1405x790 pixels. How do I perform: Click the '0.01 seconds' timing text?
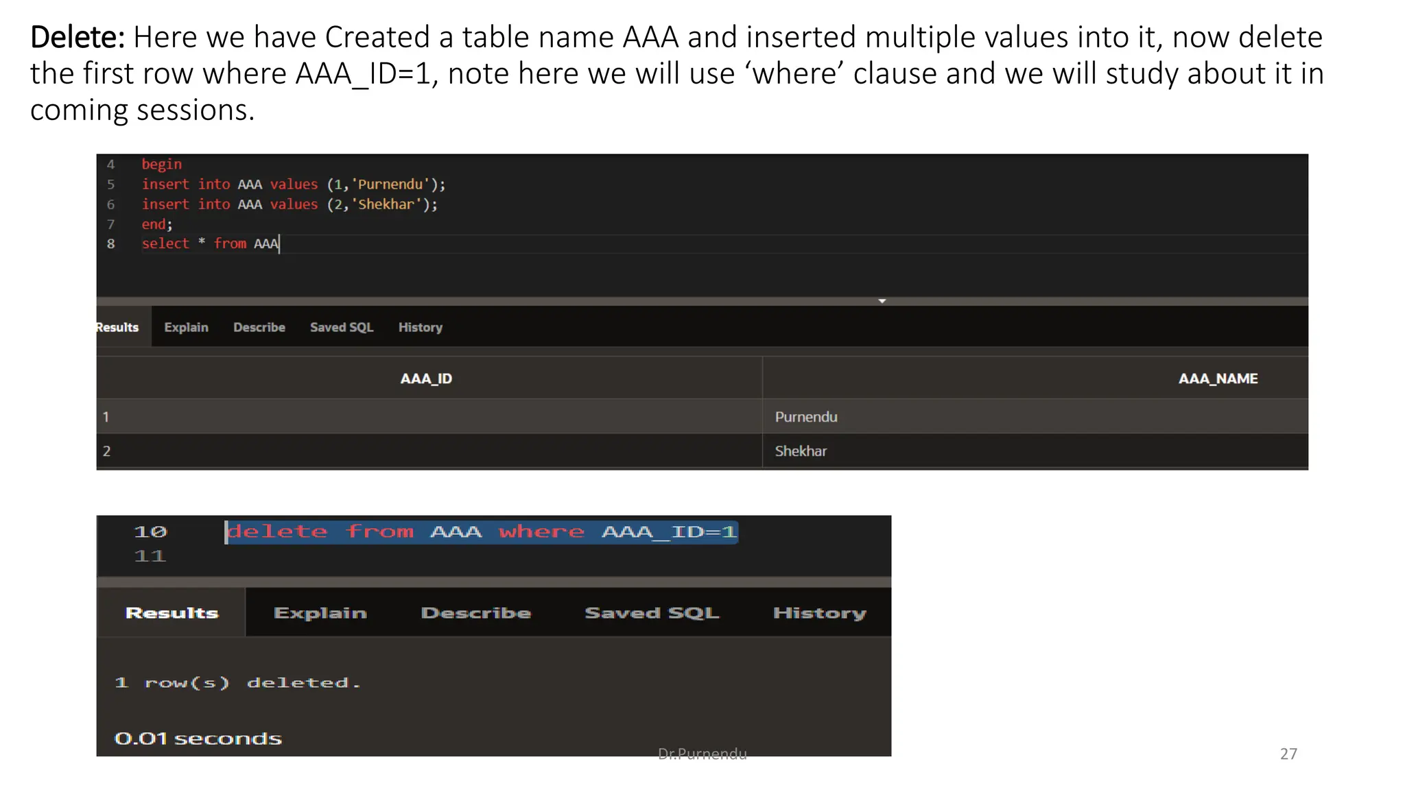(198, 739)
